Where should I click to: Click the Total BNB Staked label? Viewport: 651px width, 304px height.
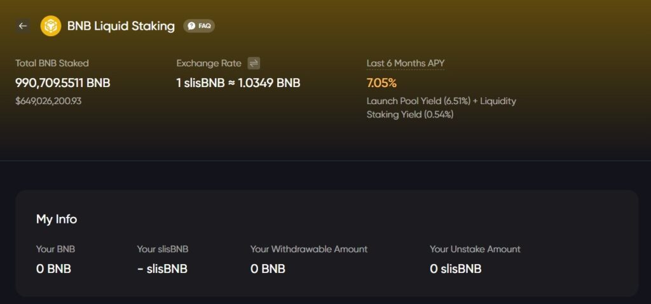[52, 63]
